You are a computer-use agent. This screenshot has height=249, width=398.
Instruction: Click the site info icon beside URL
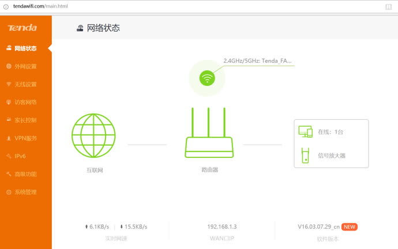pyautogui.click(x=5, y=6)
